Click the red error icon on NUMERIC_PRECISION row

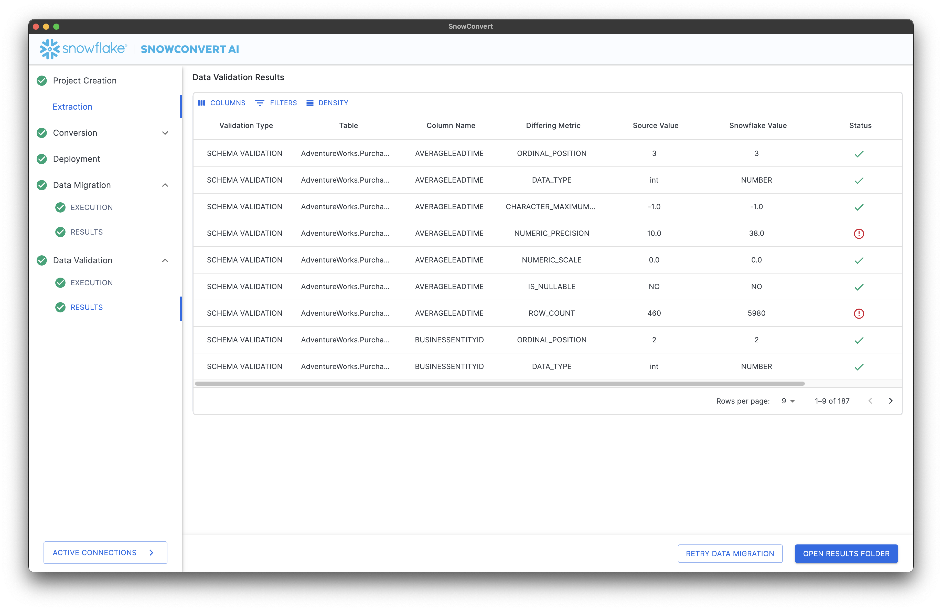coord(859,234)
